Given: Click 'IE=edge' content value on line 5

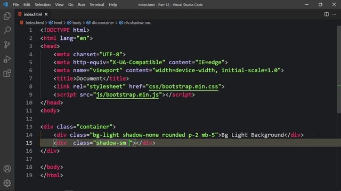Looking at the screenshot, I should click(x=209, y=63).
